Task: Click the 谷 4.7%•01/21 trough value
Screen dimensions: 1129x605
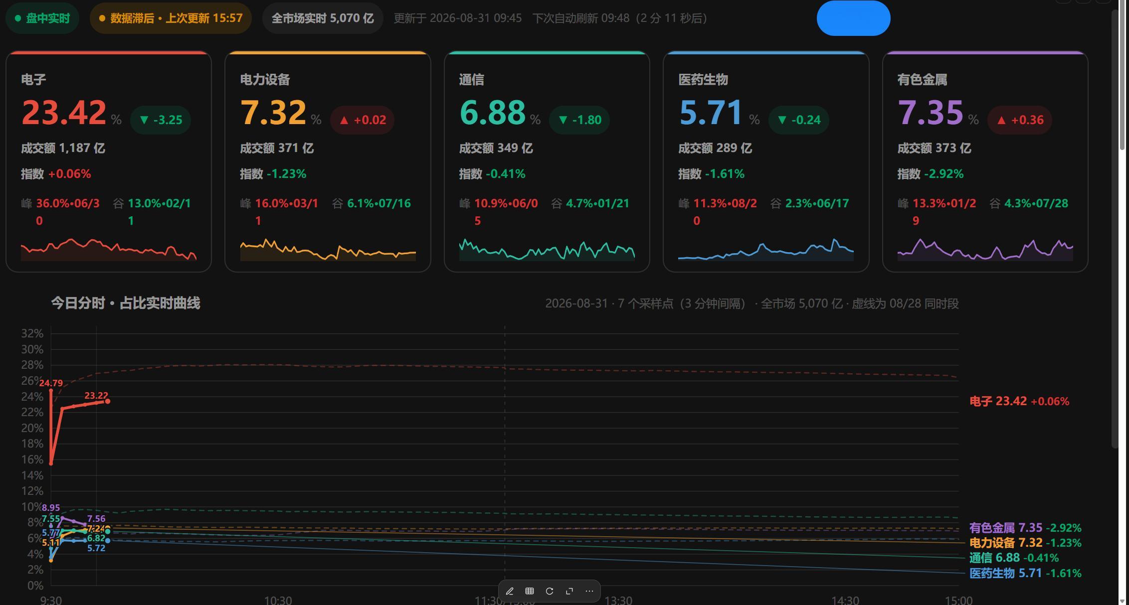Action: 590,203
